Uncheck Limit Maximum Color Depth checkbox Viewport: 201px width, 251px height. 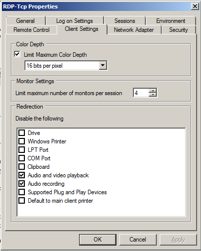pyautogui.click(x=17, y=54)
